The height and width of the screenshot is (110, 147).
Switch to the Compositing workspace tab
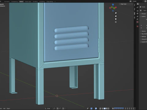click(14, 2)
